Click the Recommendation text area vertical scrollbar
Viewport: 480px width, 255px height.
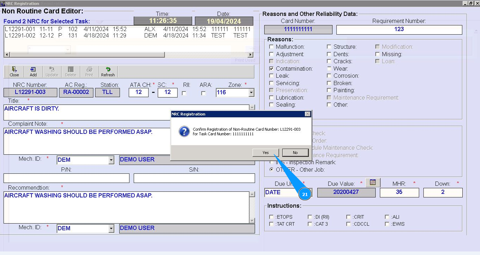tap(252, 207)
